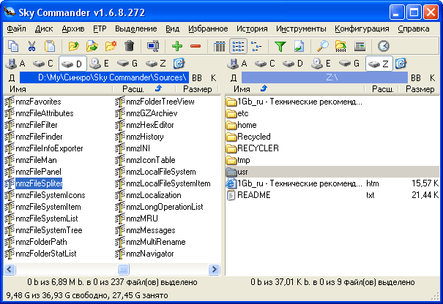The width and height of the screenshot is (443, 304).
Task: Click the К button in left panel
Action: click(213, 77)
